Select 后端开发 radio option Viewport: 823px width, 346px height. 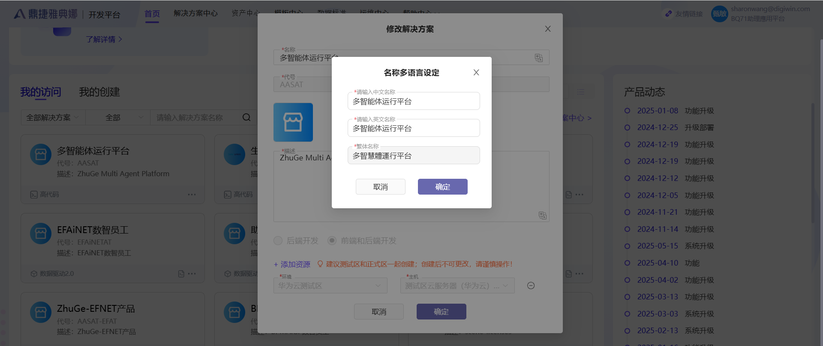(278, 241)
